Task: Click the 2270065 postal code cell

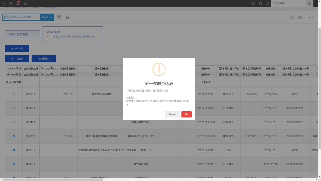Action: (x=251, y=136)
